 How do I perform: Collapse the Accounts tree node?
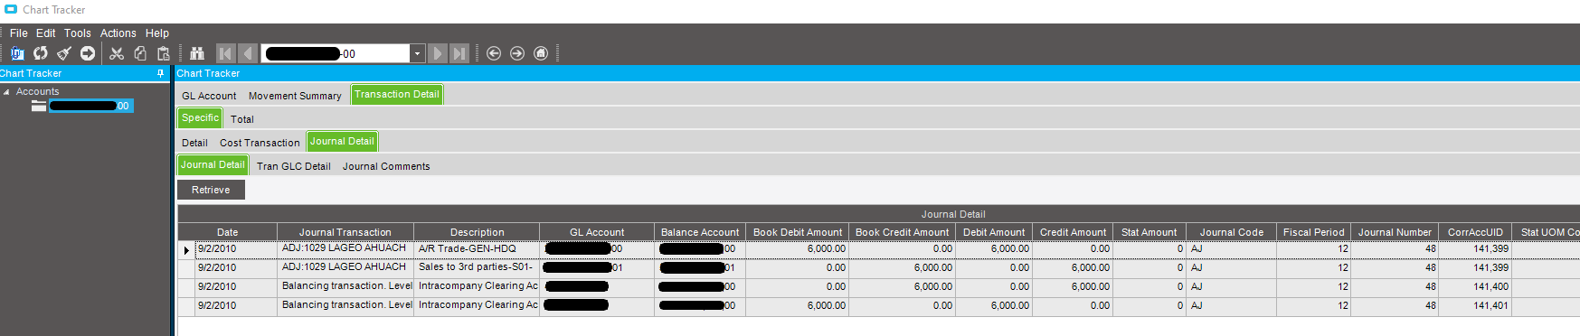click(x=6, y=92)
